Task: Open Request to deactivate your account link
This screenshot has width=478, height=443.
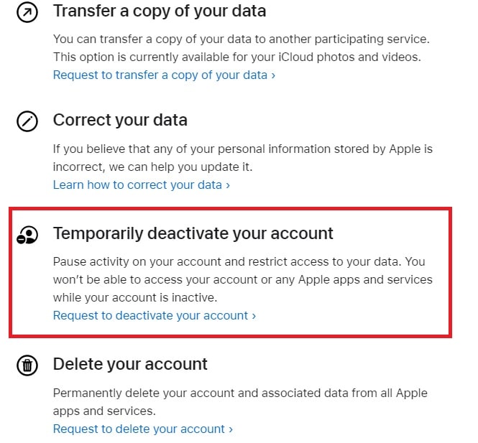Action: pyautogui.click(x=155, y=315)
